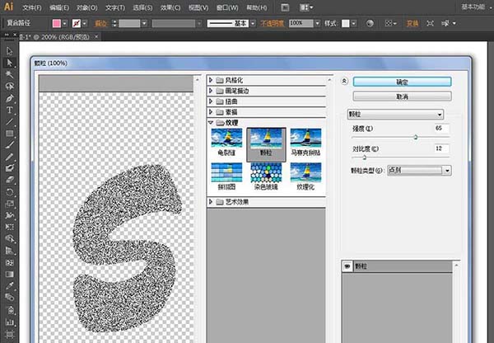Open the 编辑(E) menu
Viewport: 494px width, 343px height.
click(59, 7)
